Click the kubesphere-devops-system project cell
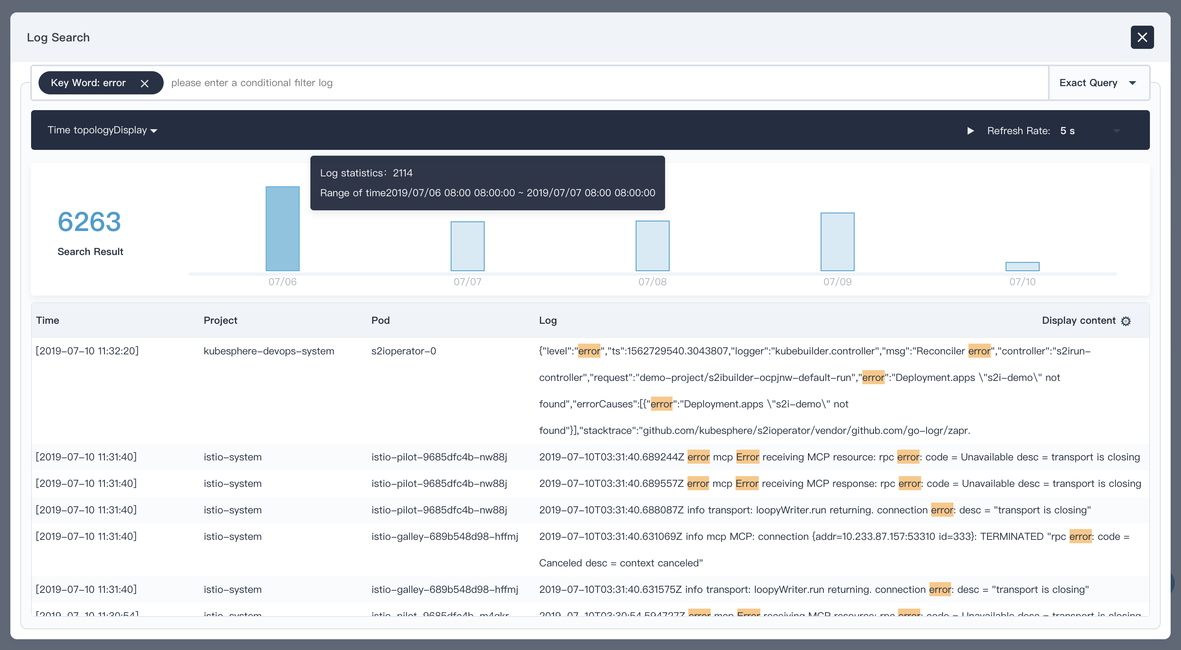The image size is (1181, 650). pos(269,351)
